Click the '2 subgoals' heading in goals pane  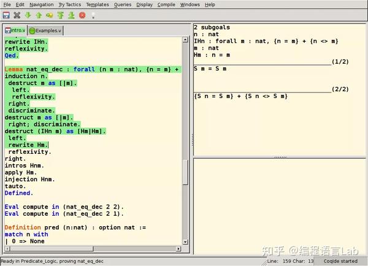212,28
